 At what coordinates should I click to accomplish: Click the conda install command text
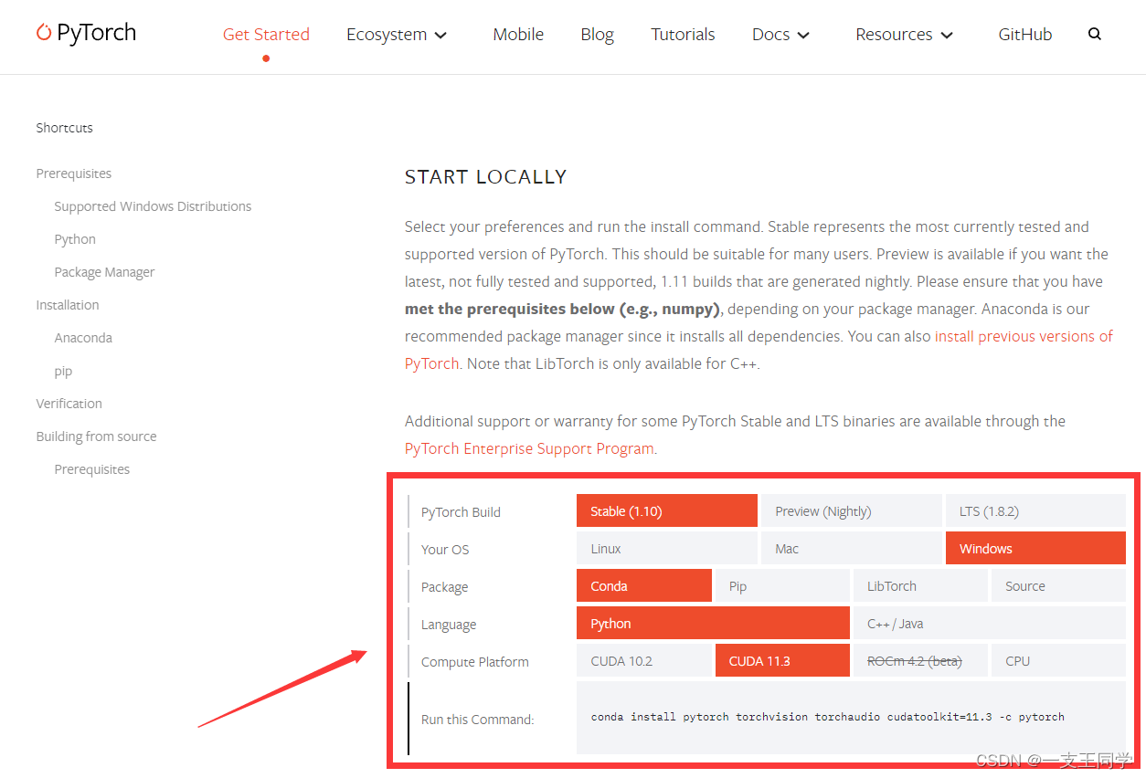point(828,717)
